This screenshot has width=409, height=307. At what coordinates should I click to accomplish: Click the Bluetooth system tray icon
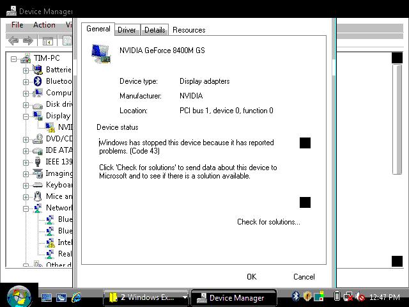(x=295, y=296)
